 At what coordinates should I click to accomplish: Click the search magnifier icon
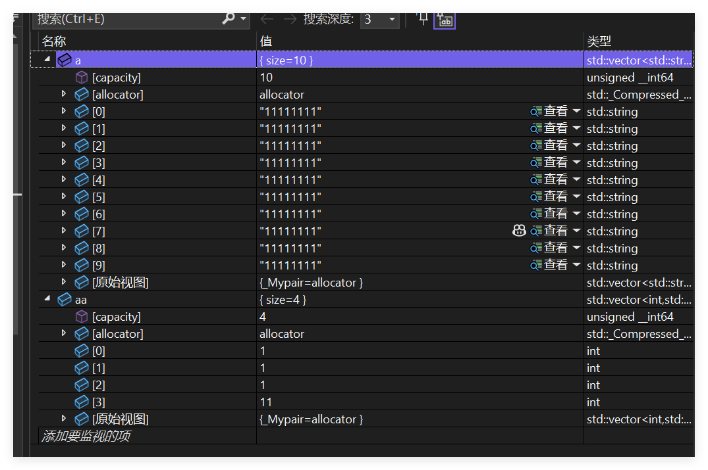pyautogui.click(x=229, y=18)
